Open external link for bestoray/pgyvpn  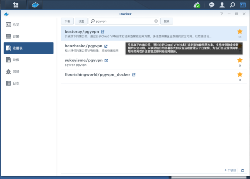click(103, 32)
